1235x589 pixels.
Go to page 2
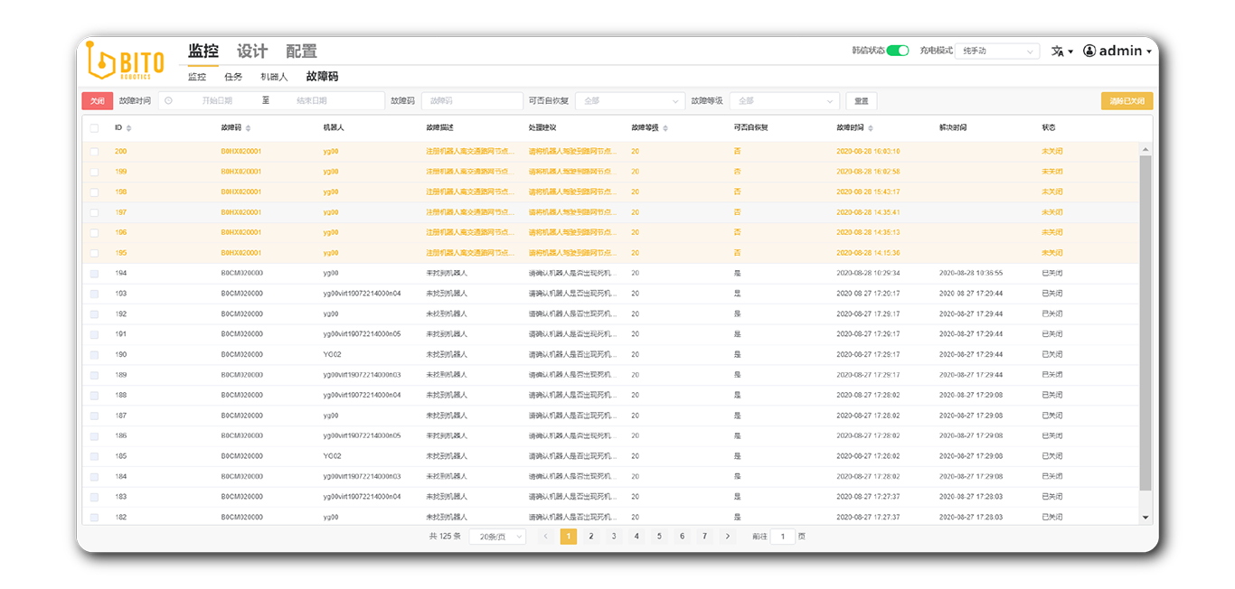(591, 537)
